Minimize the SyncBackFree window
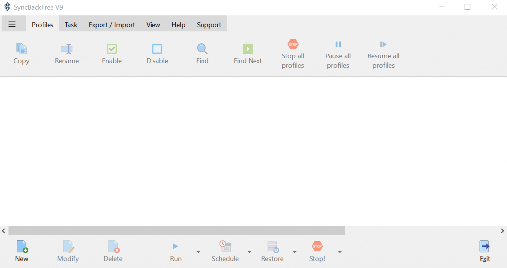The width and height of the screenshot is (507, 268). pos(441,7)
